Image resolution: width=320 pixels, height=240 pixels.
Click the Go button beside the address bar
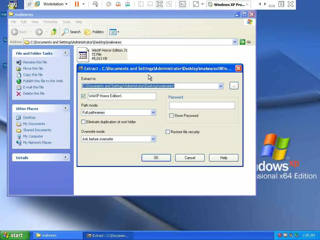246,42
